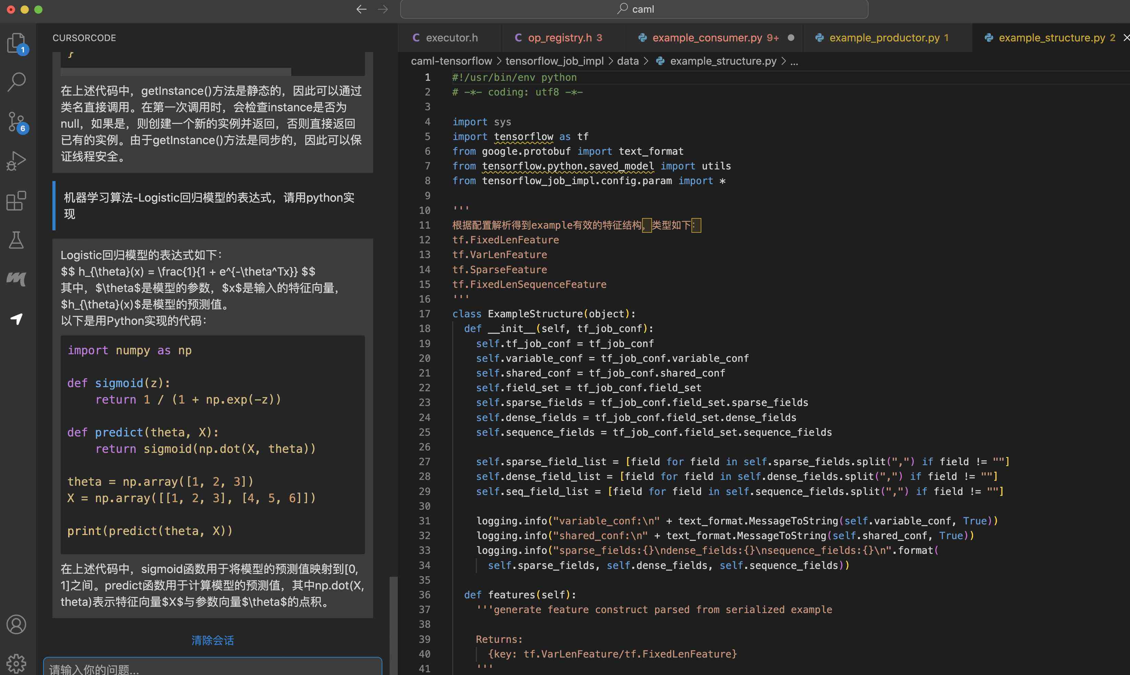Click line number 17 in the gutter
1130x675 pixels.
424,314
